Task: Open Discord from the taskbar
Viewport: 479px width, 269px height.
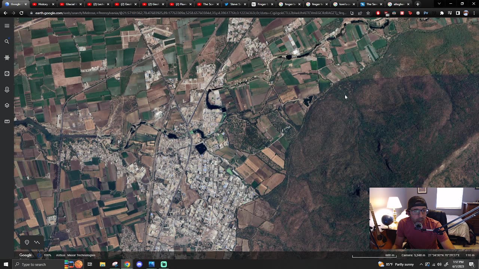Action: (139, 265)
